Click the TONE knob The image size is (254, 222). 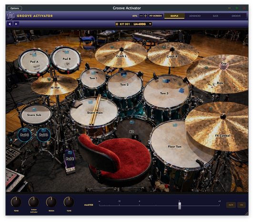click(16, 202)
